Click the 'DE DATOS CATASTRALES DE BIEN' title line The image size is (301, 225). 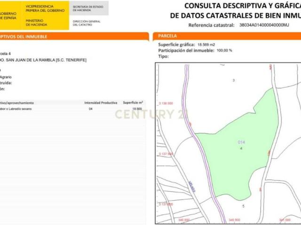coord(236,15)
